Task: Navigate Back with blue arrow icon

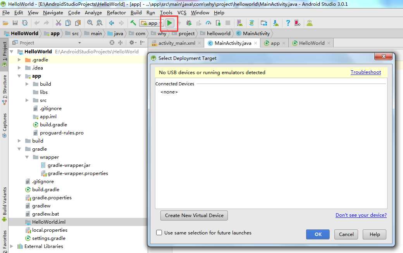Action: tap(112, 23)
